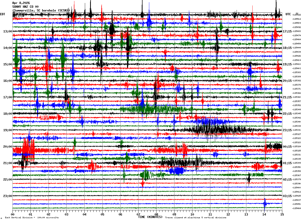
Task: Click the date text 'Apr 8,2026'
Action: pos(21,3)
